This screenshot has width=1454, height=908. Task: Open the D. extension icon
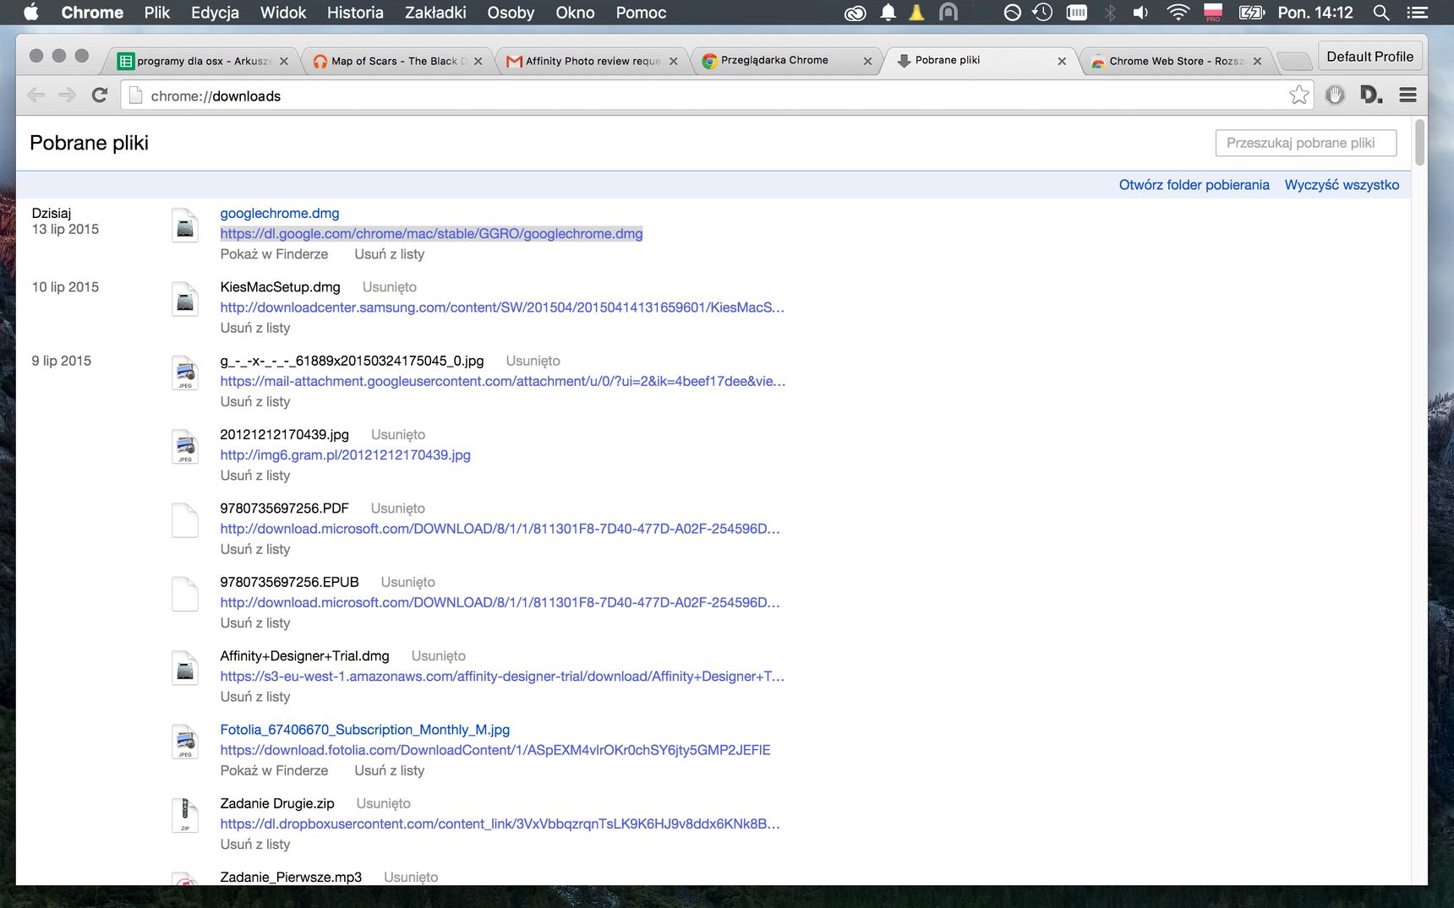click(x=1371, y=95)
